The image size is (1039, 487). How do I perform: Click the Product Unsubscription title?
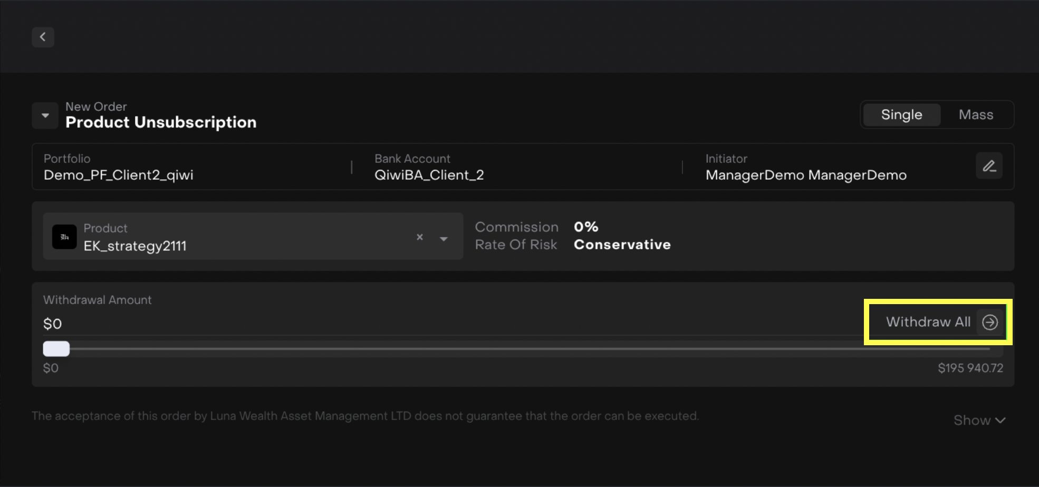tap(161, 122)
